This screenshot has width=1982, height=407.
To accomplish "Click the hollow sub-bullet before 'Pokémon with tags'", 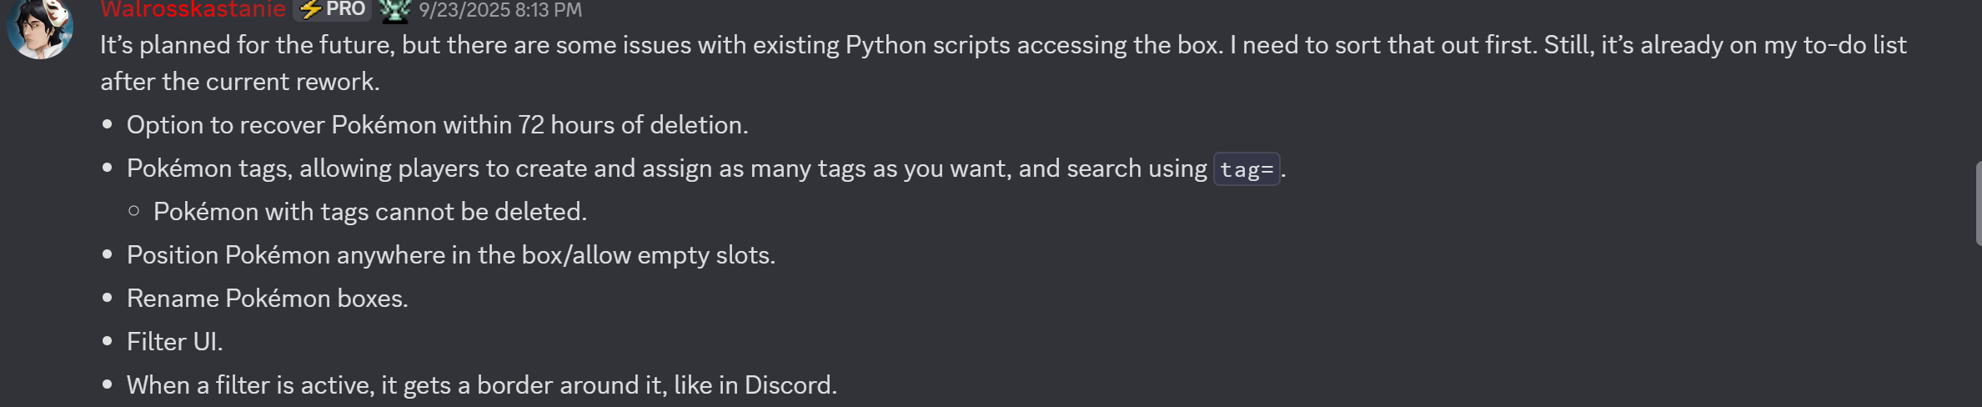I will tap(134, 212).
